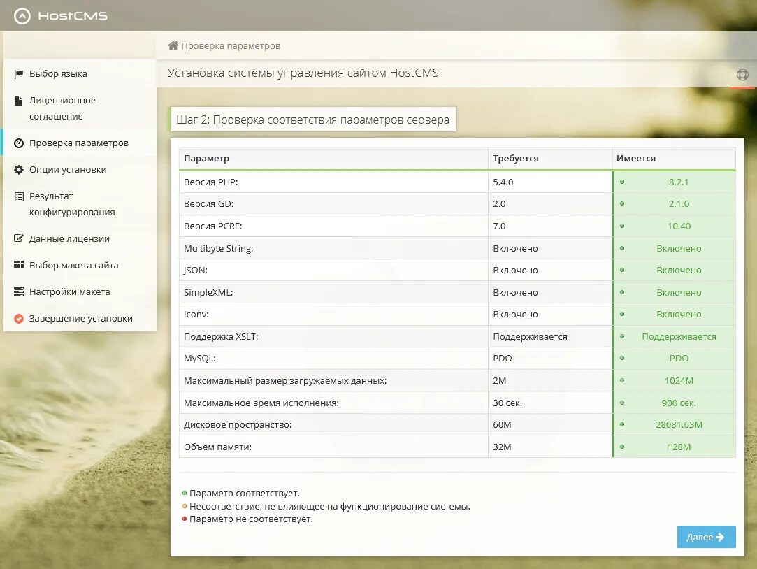Open 'Проверка параметров' sidebar step
Screen dimensions: 757x569
pyautogui.click(x=79, y=143)
